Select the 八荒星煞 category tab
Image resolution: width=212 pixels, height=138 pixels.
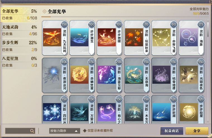[20, 62]
